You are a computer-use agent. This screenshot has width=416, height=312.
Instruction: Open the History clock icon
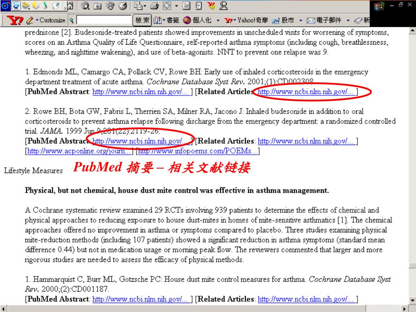[x=123, y=6]
